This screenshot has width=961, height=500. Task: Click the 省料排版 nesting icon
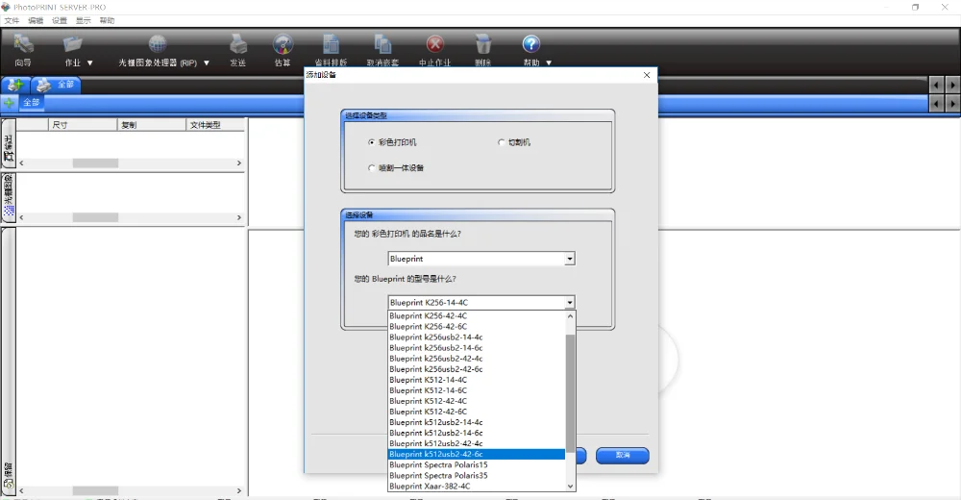click(x=331, y=44)
